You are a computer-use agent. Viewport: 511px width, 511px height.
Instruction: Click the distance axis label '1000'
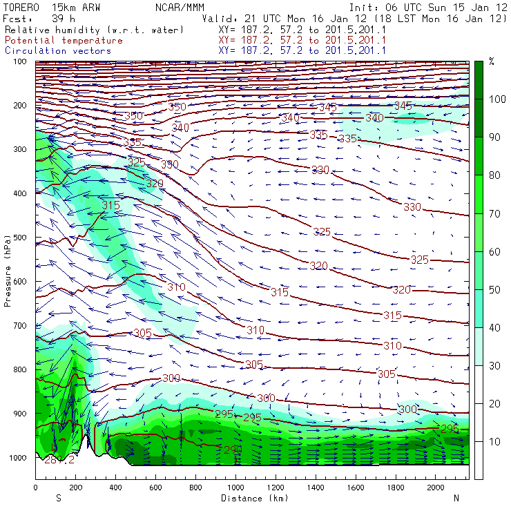235,488
